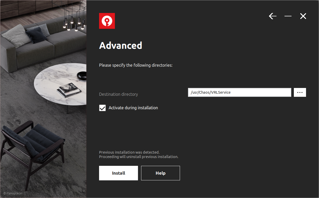
Task: Click the "Advanced" page heading
Action: pyautogui.click(x=121, y=45)
